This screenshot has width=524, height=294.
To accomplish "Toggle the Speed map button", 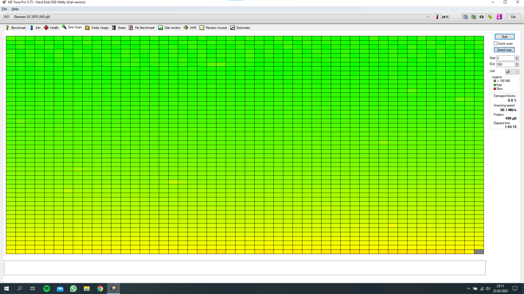I will [x=504, y=50].
